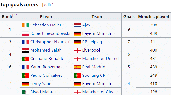The height and width of the screenshot is (95, 171).
Task: Open Sébastien Haller's player page
Action: (46, 25)
